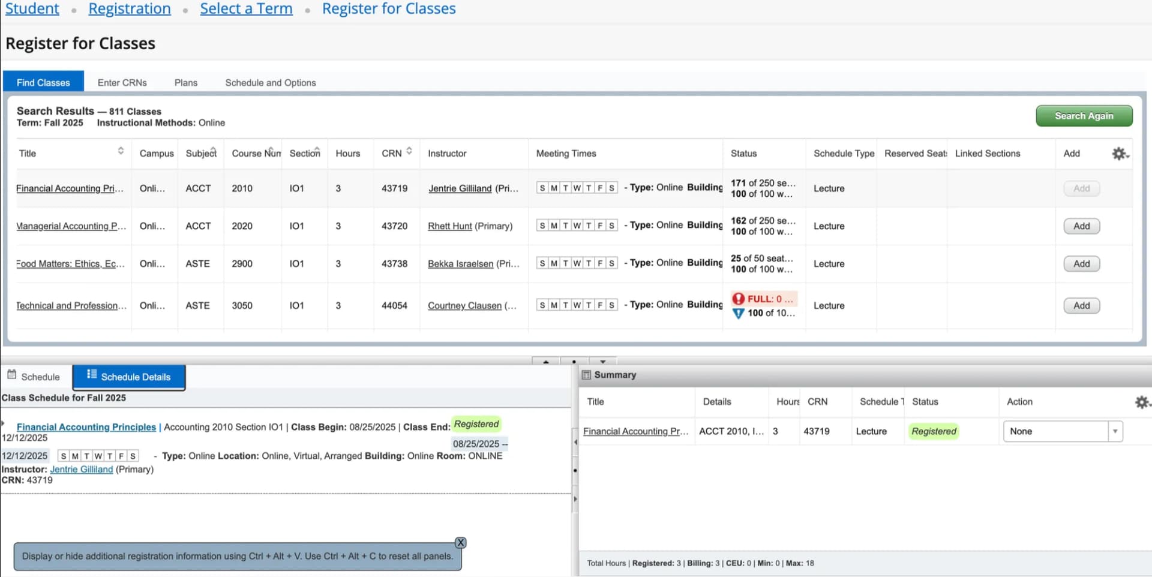Viewport: 1152px width, 577px height.
Task: Open the Summary panel settings gear
Action: pyautogui.click(x=1142, y=402)
